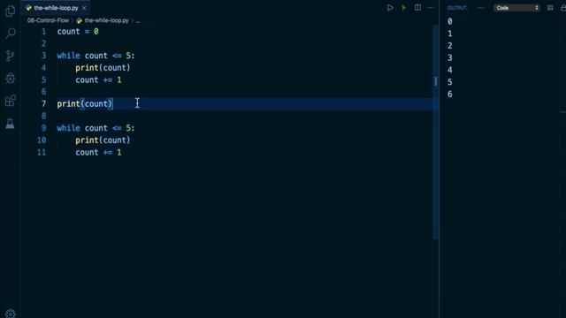Click line number 9 in the gutter
The image size is (566, 318).
(x=43, y=128)
